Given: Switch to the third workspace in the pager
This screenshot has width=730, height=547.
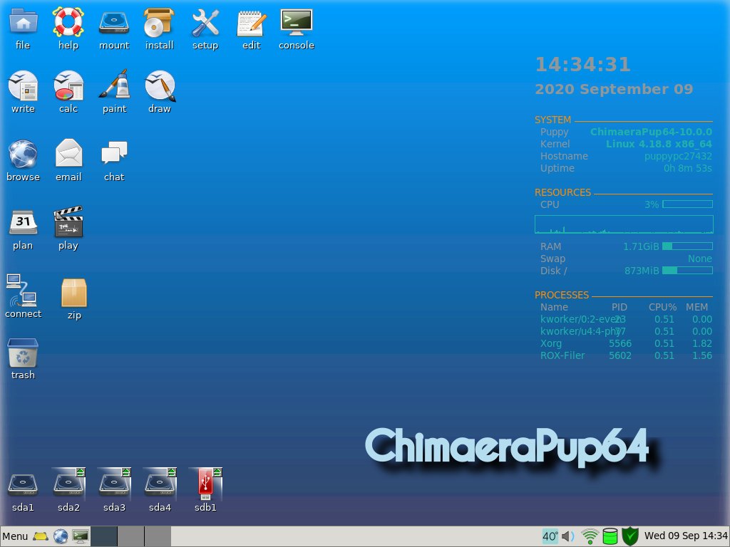Looking at the screenshot, I should coord(158,536).
